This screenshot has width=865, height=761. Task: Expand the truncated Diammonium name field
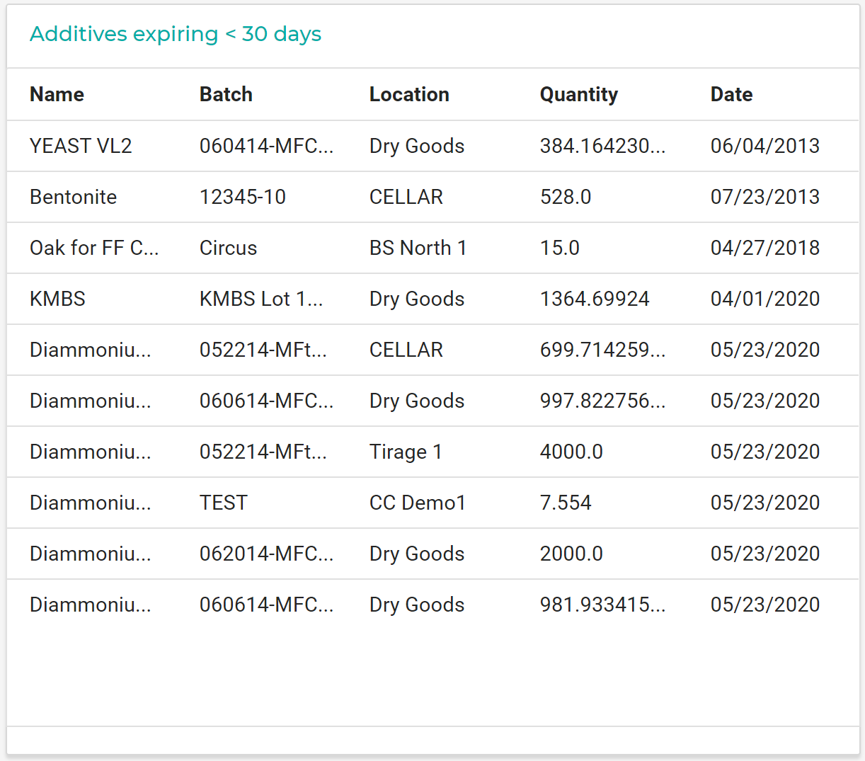[91, 350]
